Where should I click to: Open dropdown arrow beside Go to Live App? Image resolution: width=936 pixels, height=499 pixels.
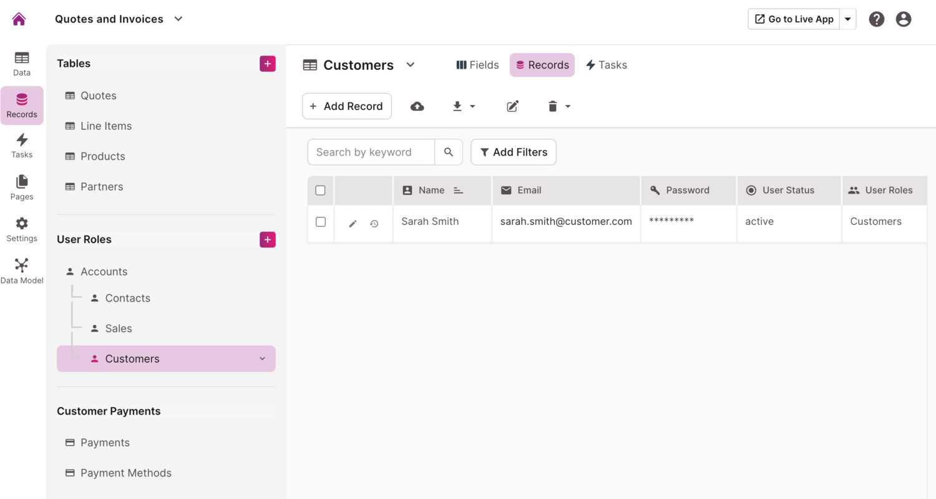(847, 19)
